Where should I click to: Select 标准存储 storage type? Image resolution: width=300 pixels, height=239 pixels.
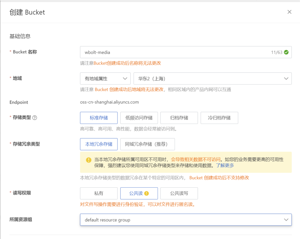99,118
